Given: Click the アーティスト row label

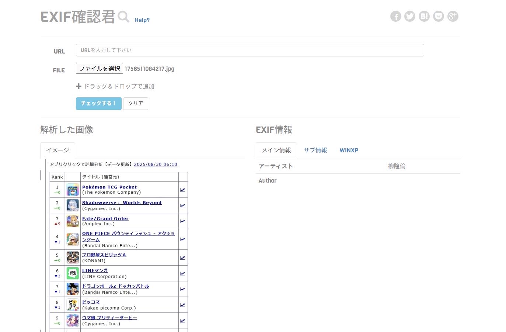Looking at the screenshot, I should pos(276,166).
